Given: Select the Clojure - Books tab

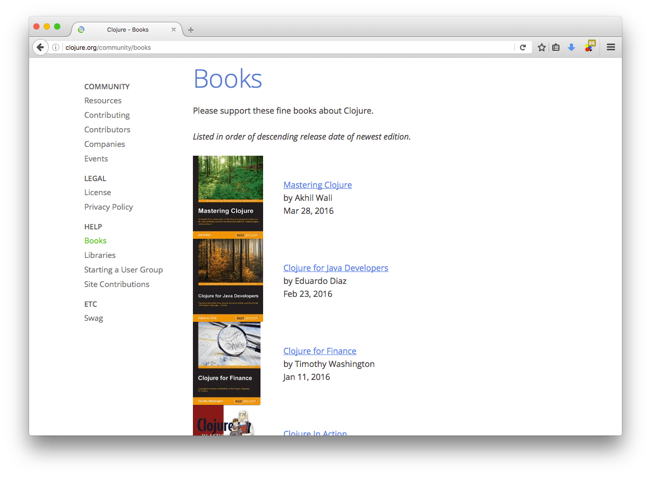Looking at the screenshot, I should [x=127, y=30].
